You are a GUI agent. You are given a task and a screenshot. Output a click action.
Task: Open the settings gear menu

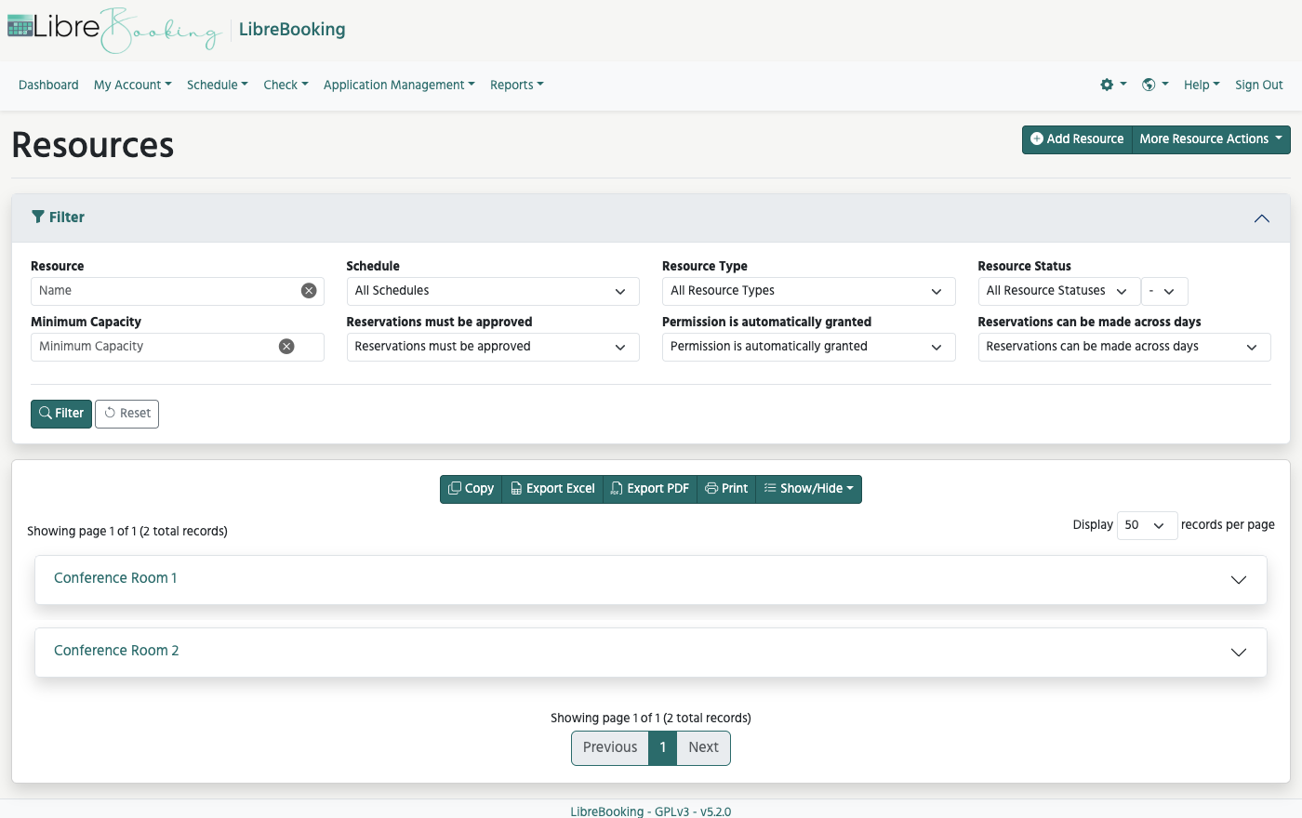pos(1113,85)
